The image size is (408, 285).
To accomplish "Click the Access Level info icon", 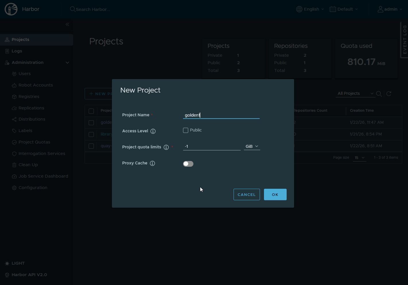I will coord(153,131).
